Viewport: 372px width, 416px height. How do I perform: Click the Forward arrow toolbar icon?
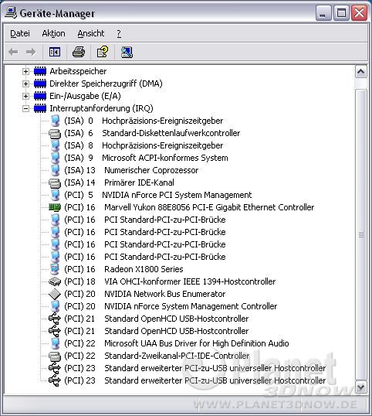[x=31, y=52]
